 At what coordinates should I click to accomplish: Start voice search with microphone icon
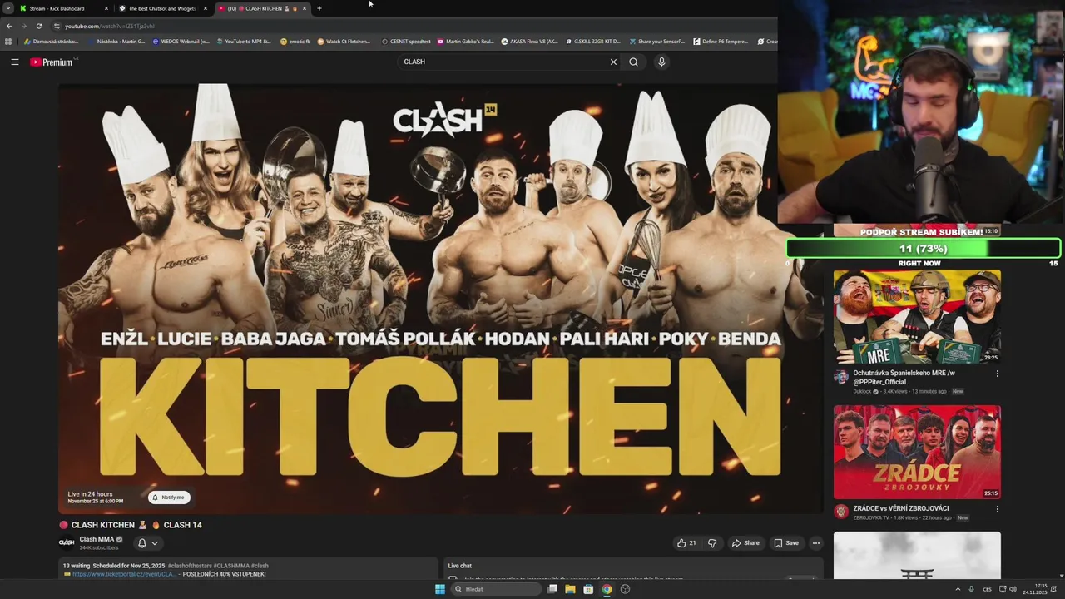click(661, 62)
